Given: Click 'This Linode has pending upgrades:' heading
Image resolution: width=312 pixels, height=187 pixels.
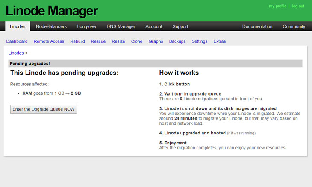Looking at the screenshot, I should click(65, 73).
